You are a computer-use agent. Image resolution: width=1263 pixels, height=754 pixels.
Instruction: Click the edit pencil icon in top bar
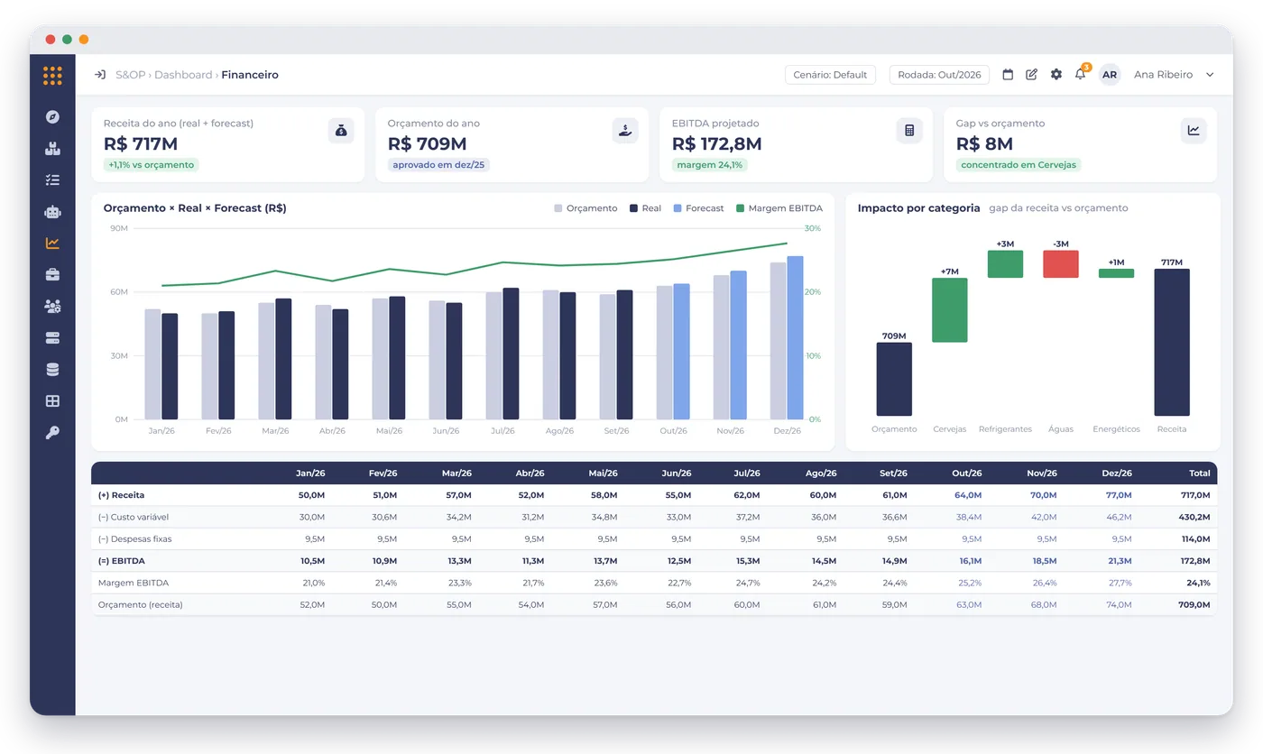click(1032, 75)
